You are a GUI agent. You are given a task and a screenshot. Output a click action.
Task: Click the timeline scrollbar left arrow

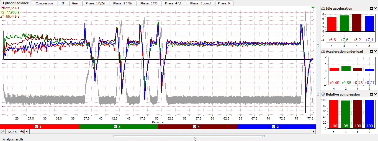(27, 132)
